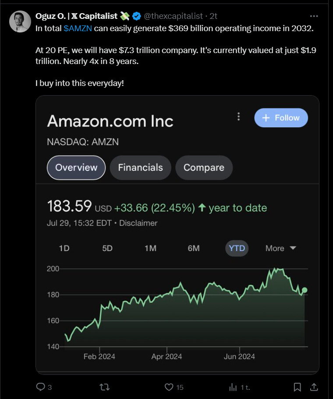Expand the More time range dropdown
This screenshot has height=399, width=333.
pos(281,248)
